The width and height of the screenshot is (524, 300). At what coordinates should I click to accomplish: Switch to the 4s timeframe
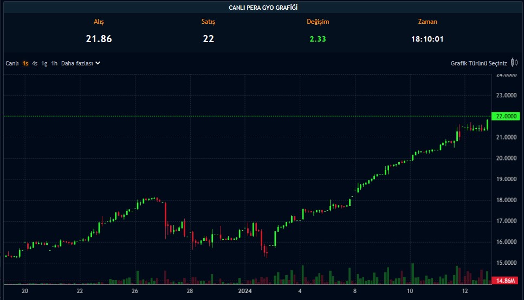[35, 63]
